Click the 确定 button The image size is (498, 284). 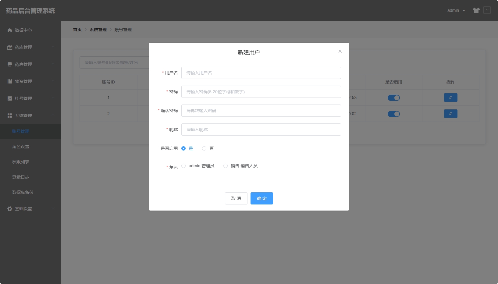click(x=262, y=198)
